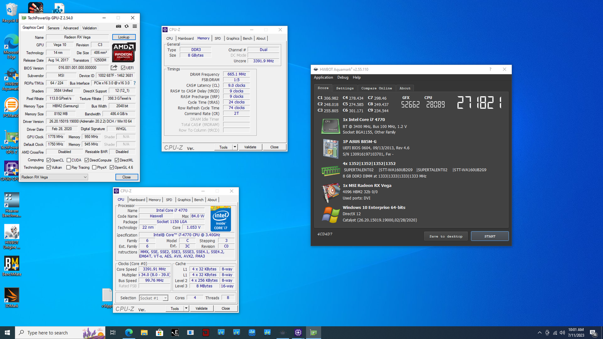Click the CPU chip icon in Aquamark

(x=331, y=126)
